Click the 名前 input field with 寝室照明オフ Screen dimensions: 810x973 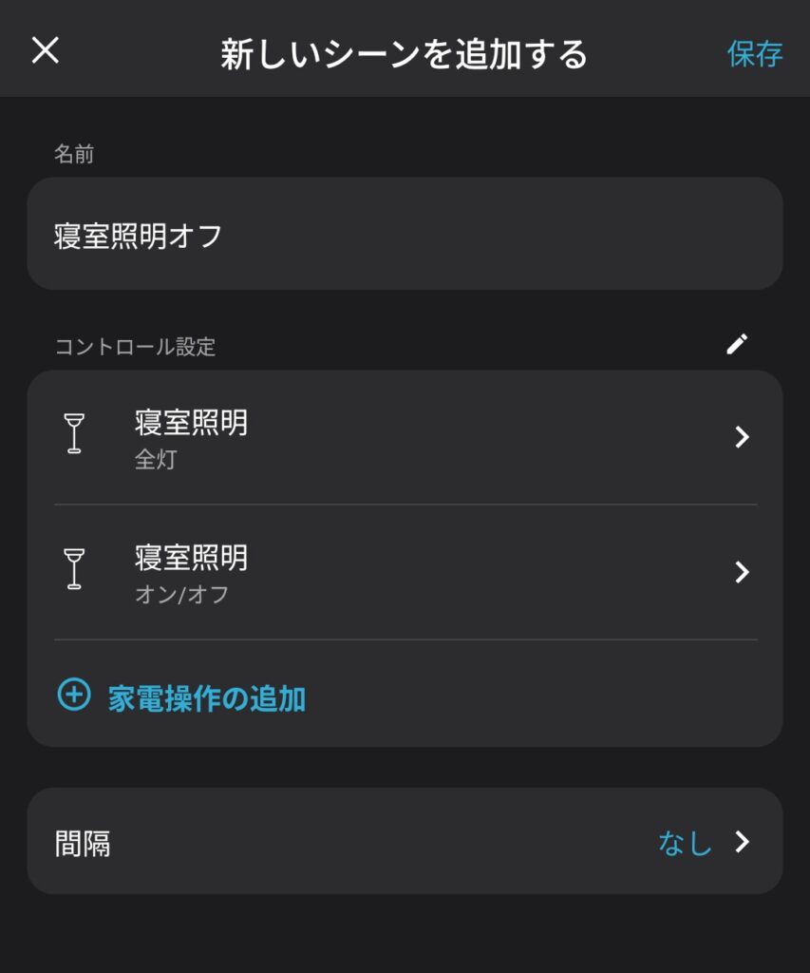click(405, 235)
